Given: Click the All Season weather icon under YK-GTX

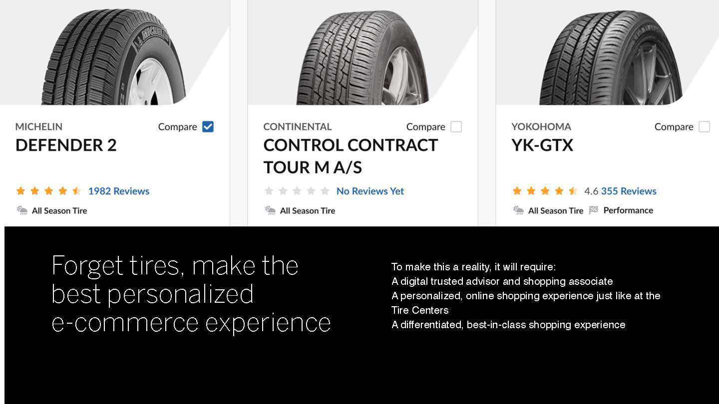Looking at the screenshot, I should 518,210.
